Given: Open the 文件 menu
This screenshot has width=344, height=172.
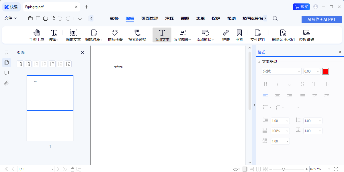Looking at the screenshot, I should (9, 18).
